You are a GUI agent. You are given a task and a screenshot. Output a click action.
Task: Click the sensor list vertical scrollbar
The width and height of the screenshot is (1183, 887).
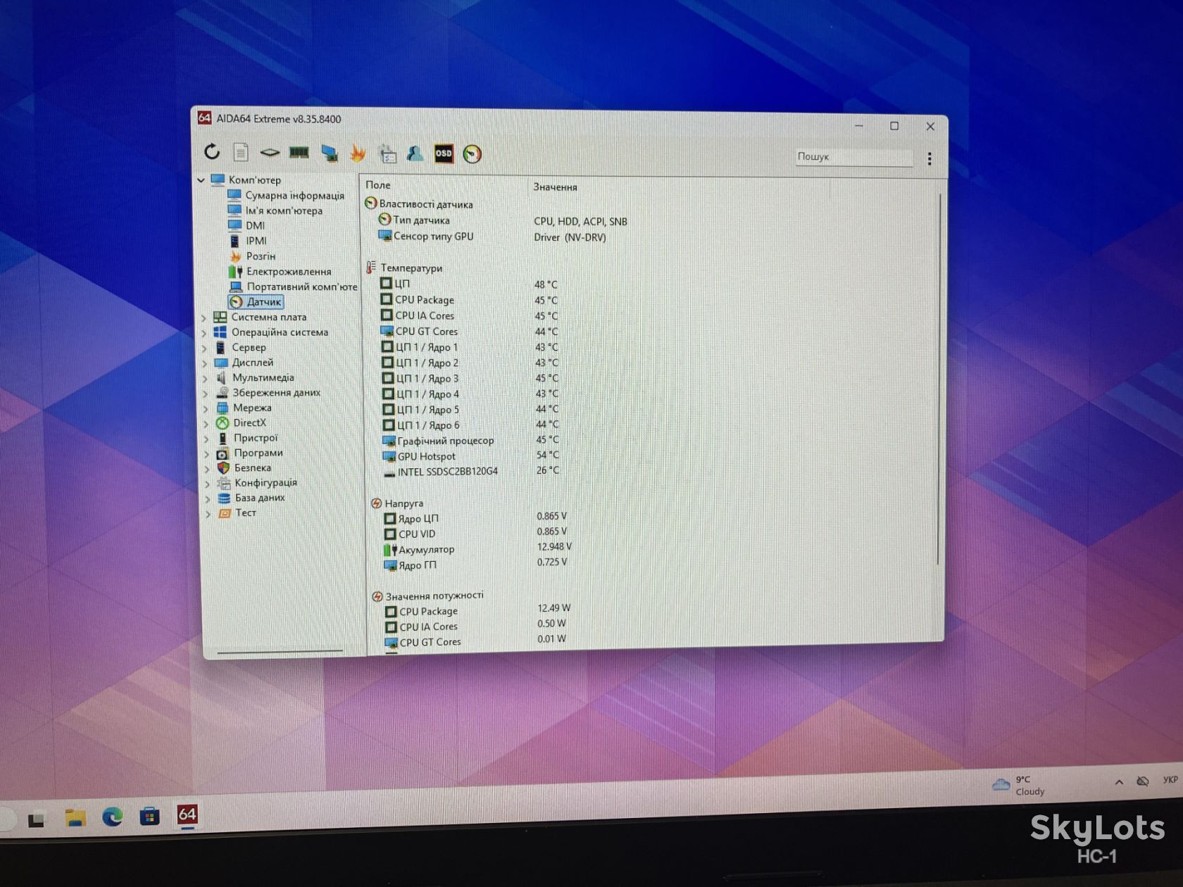(x=939, y=380)
